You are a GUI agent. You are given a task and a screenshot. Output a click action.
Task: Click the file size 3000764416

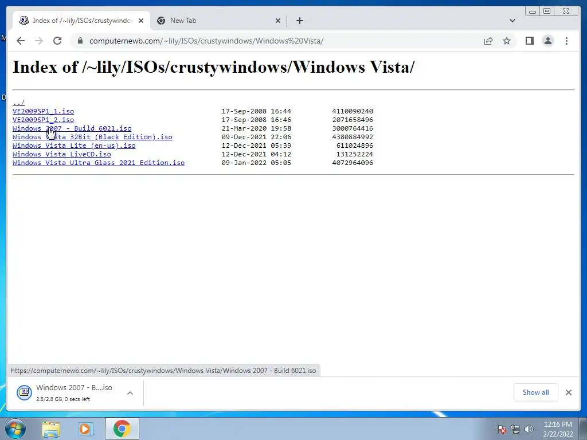[x=353, y=128]
